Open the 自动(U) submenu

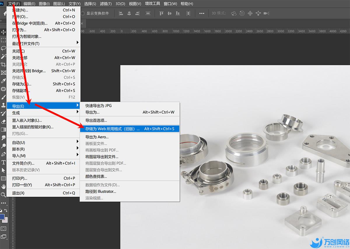point(44,142)
